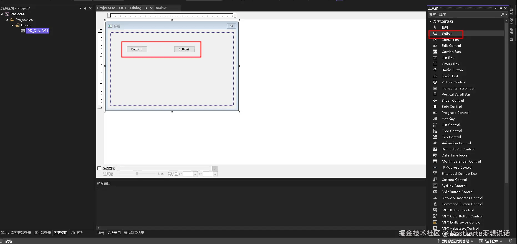Choose the Slider Control icon
This screenshot has width=517, height=244.
click(435, 100)
